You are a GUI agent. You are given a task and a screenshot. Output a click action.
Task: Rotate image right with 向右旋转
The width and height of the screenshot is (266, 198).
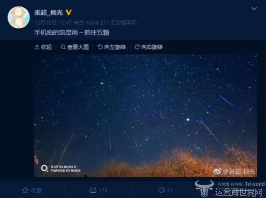click(148, 47)
